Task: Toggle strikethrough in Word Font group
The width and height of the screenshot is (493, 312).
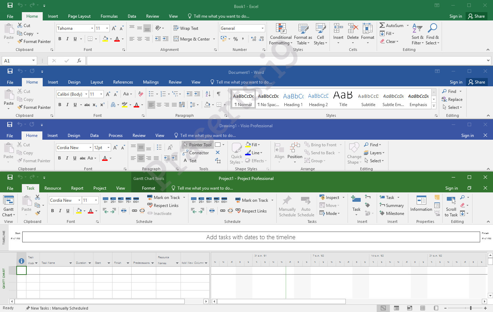Action: 87,105
